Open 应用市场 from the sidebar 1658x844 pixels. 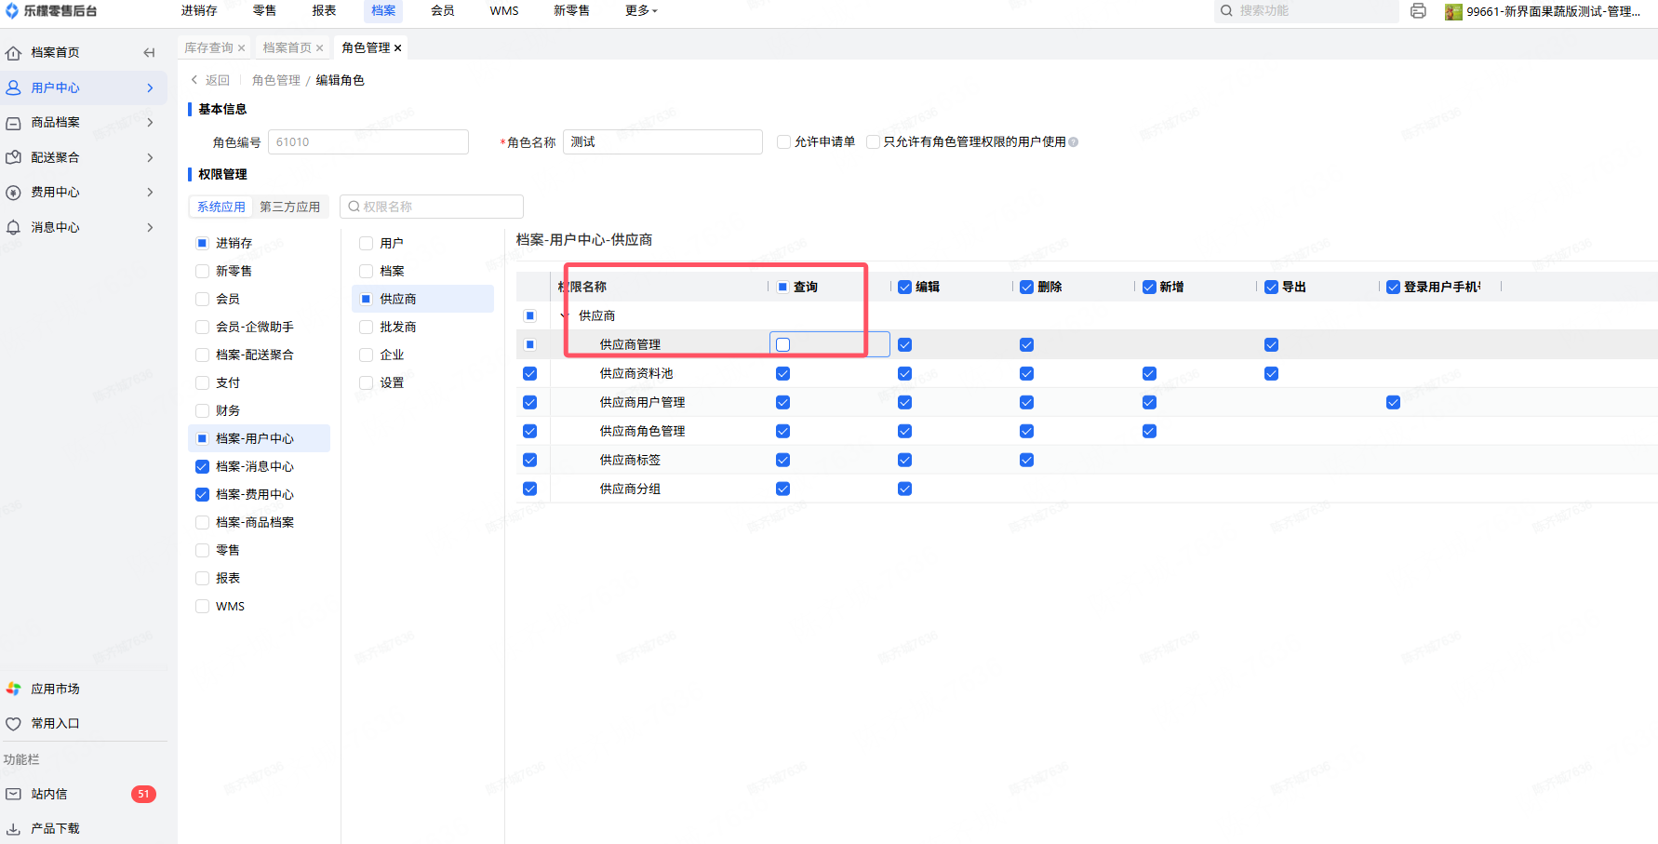pyautogui.click(x=55, y=689)
